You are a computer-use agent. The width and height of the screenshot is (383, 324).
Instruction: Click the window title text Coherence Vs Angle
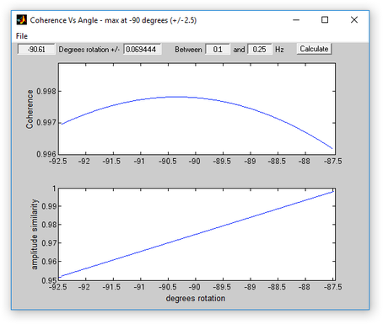click(x=64, y=20)
